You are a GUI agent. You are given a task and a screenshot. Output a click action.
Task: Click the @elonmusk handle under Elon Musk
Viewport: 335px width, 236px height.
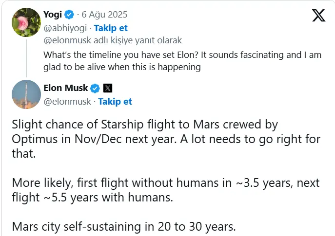coord(68,101)
